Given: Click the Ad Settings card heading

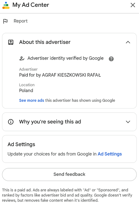Looking at the screenshot, I should [21, 144].
